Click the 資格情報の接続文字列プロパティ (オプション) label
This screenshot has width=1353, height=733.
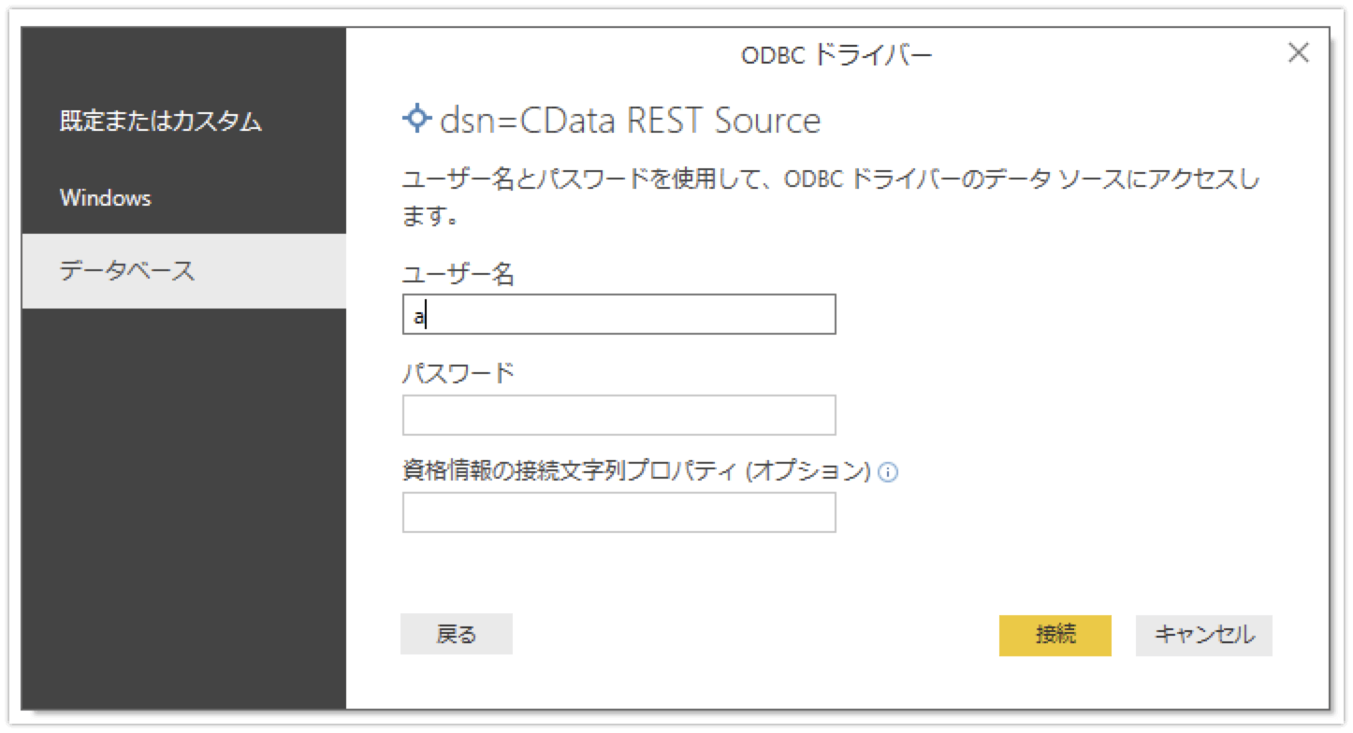coord(636,471)
